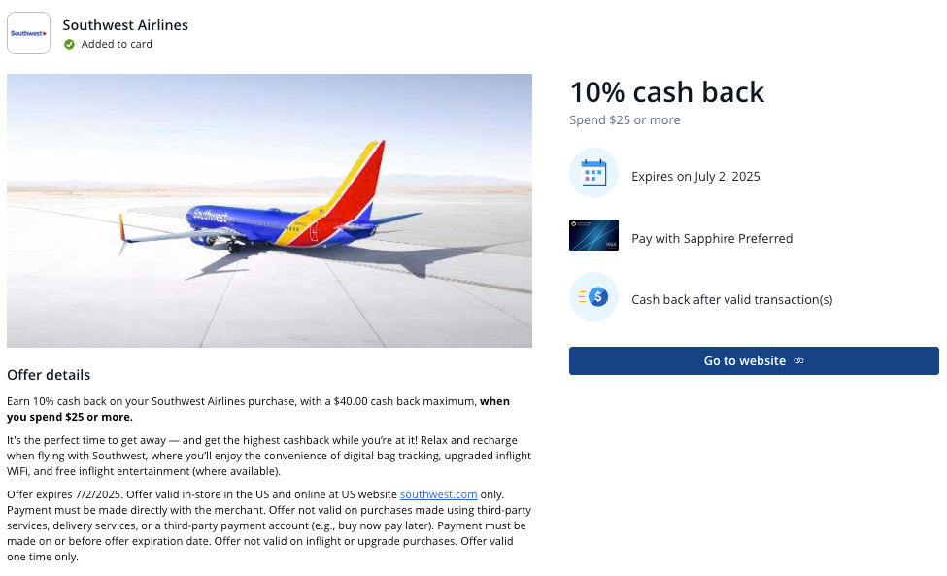Click the bold 'when you spend $25 or more' text
The width and height of the screenshot is (947, 576).
click(x=70, y=418)
